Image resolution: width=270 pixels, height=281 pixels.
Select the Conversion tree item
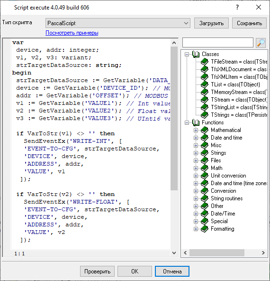[x=223, y=191]
